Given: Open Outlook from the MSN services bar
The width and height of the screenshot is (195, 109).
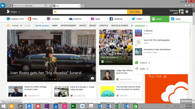Looking at the screenshot, I should point(15,19).
